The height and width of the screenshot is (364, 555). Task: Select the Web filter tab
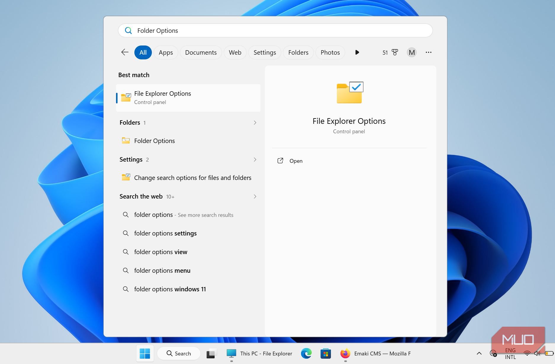[235, 52]
